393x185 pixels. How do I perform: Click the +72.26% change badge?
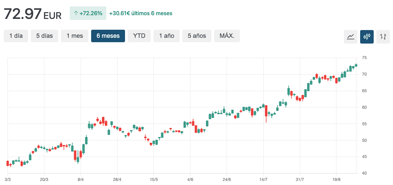[x=88, y=14]
